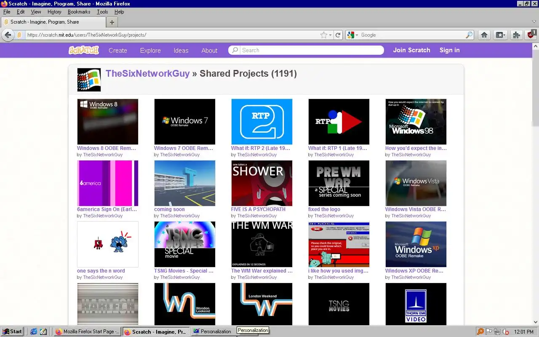This screenshot has width=539, height=337.
Task: Open the Edit menu
Action: pos(21,12)
